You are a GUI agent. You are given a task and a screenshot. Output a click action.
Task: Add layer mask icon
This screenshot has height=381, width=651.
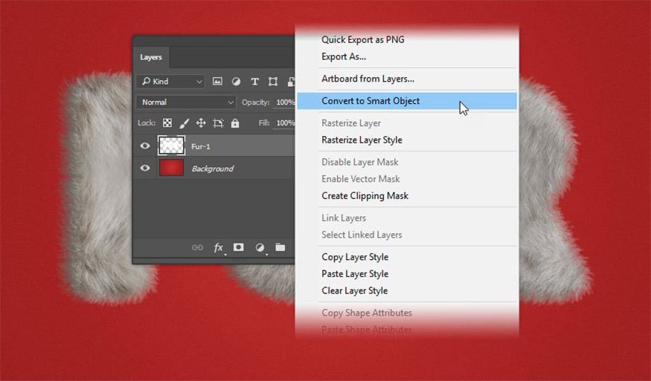(x=238, y=247)
